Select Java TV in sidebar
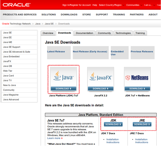 [x=19, y=80]
